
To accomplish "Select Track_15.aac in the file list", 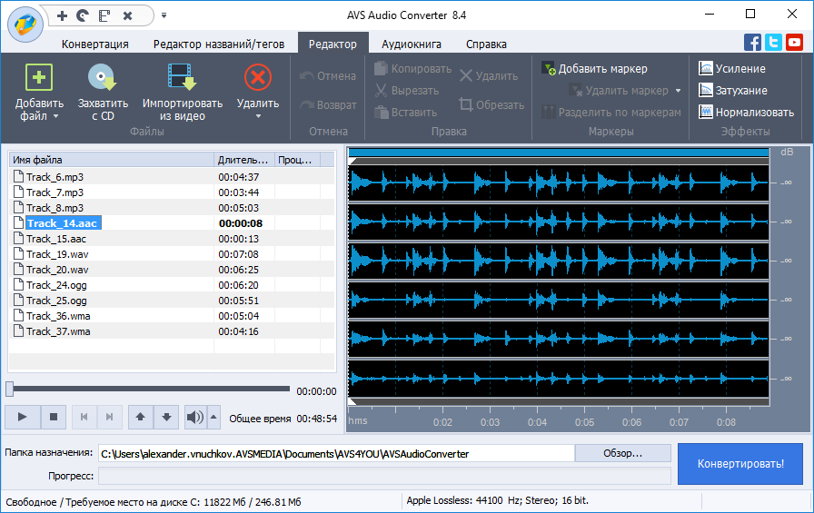I will coord(172,239).
